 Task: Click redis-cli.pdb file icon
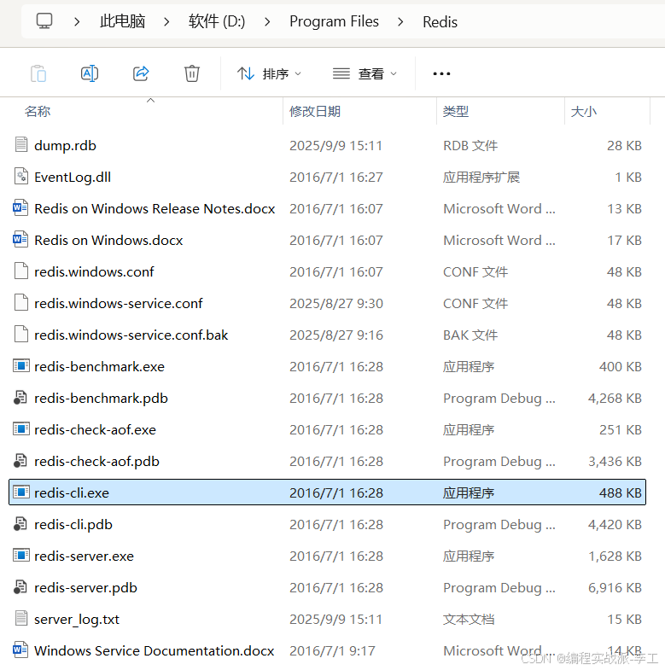click(20, 524)
